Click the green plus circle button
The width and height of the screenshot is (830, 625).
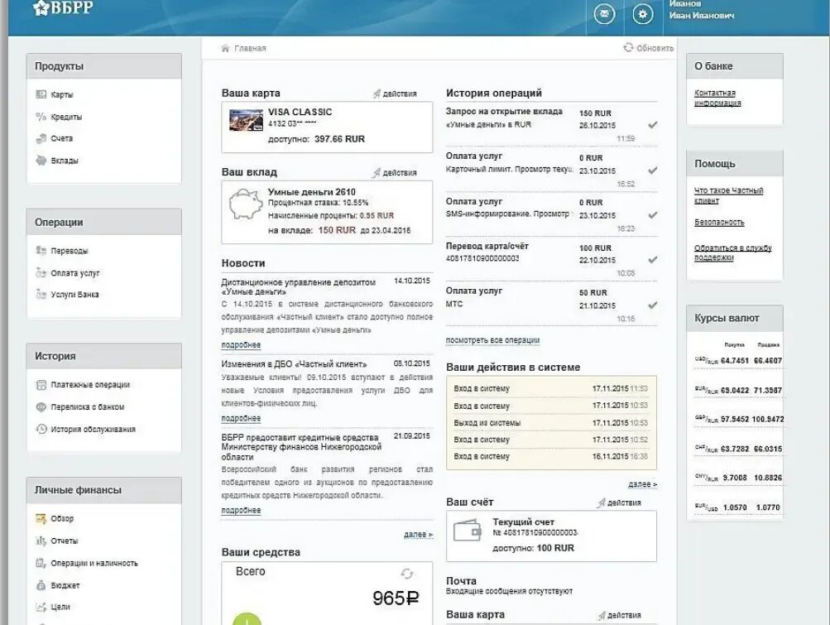[247, 618]
